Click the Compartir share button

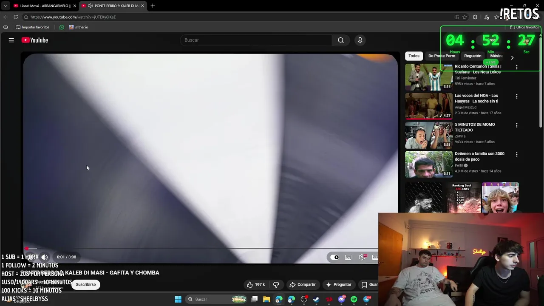tap(302, 284)
